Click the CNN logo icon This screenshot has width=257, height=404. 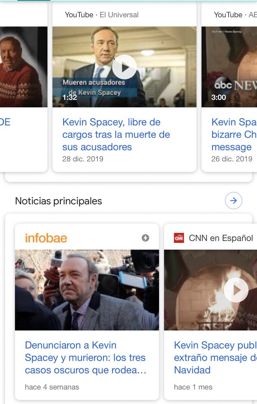(x=179, y=238)
